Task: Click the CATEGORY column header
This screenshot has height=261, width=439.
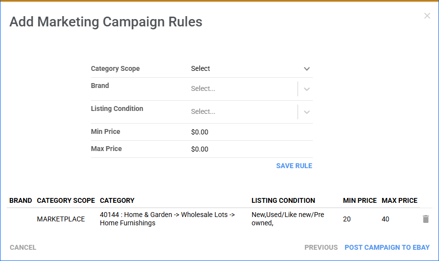Action: (x=117, y=200)
